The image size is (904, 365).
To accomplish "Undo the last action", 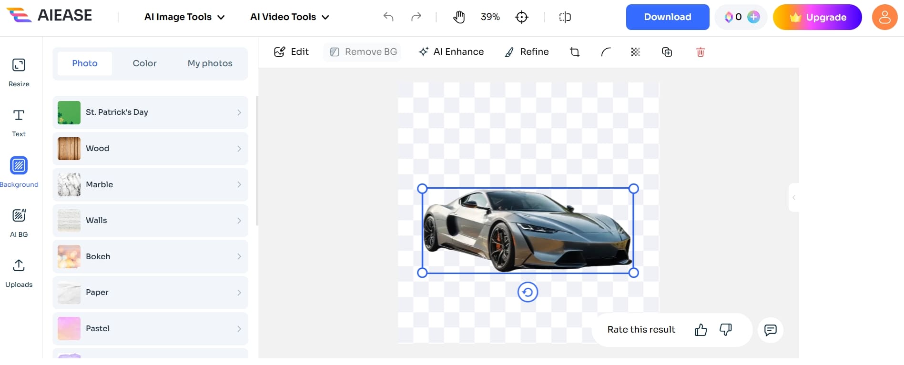I will [x=388, y=17].
